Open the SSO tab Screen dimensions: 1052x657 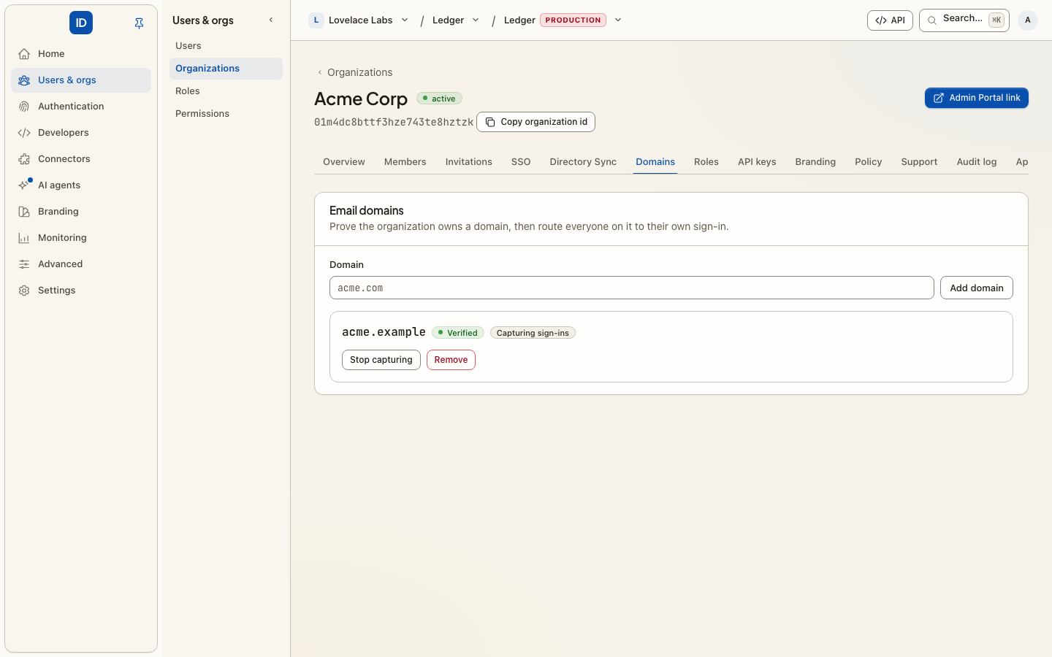point(521,162)
